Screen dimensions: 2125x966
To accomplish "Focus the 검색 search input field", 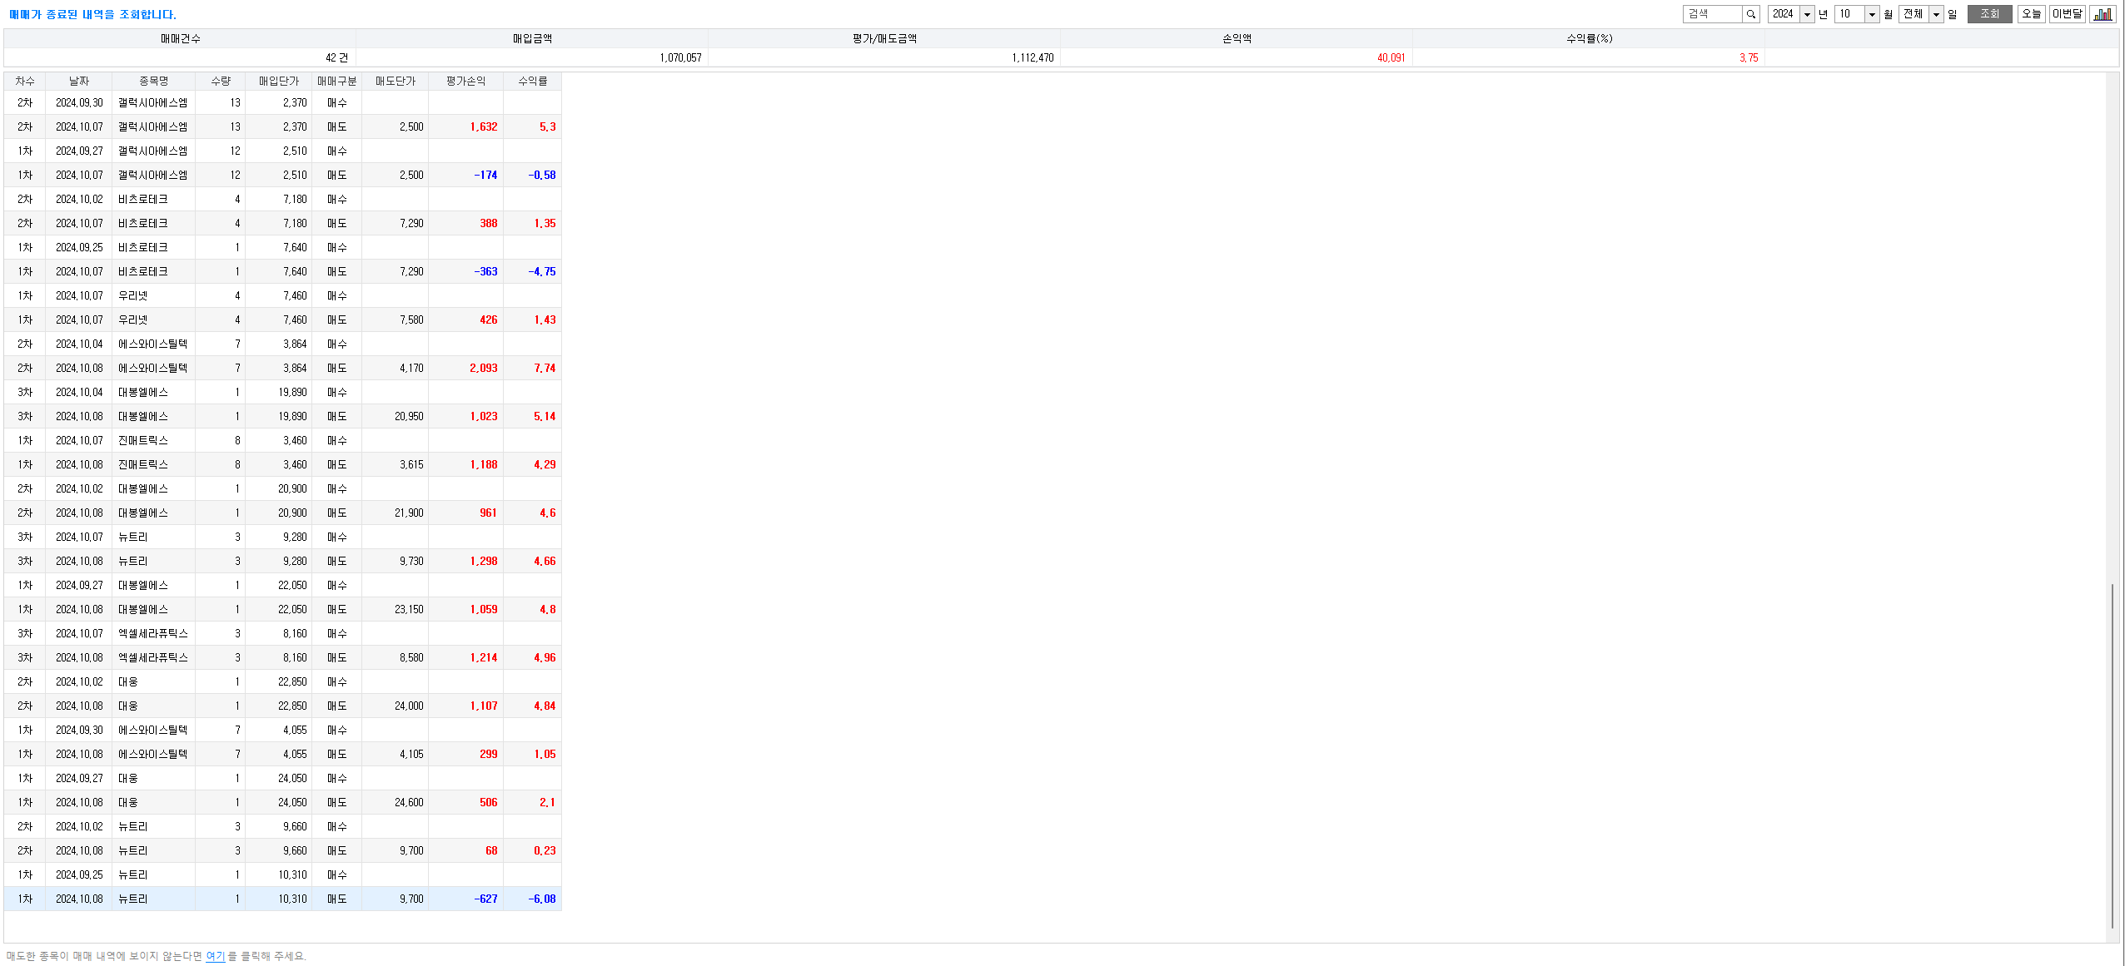I will click(x=1713, y=14).
